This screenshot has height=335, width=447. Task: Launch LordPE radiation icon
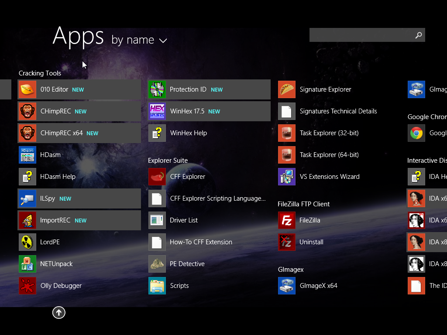point(28,242)
